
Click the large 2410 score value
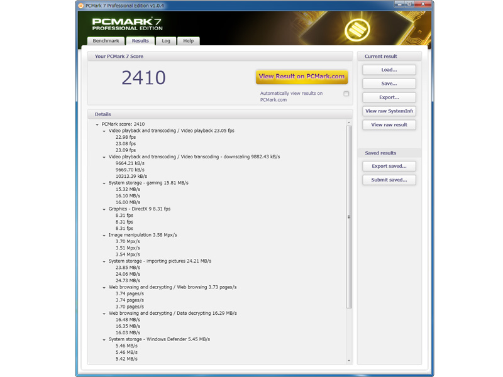143,78
